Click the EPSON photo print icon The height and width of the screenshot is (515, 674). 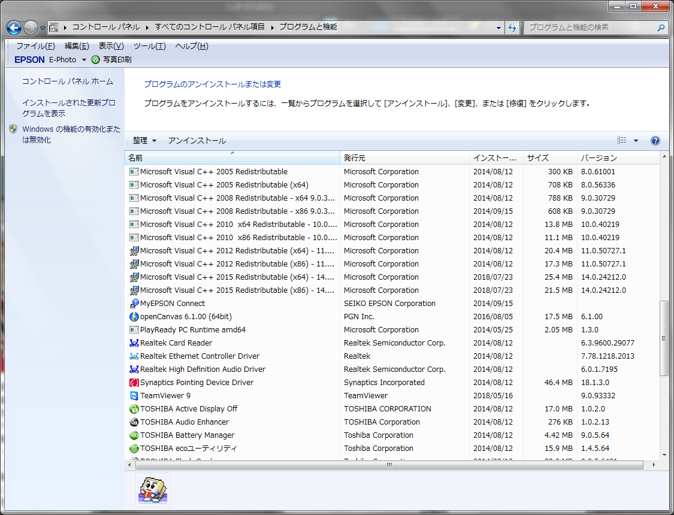tap(95, 60)
